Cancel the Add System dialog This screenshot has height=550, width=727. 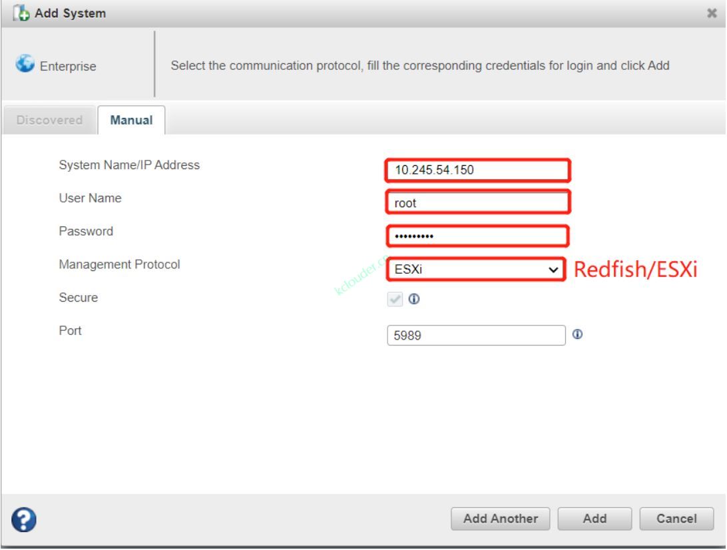pos(676,519)
